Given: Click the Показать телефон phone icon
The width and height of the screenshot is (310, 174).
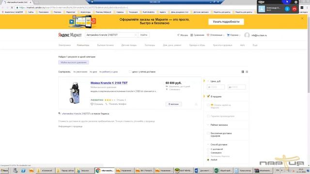Looking at the screenshot, I should [x=107, y=104].
